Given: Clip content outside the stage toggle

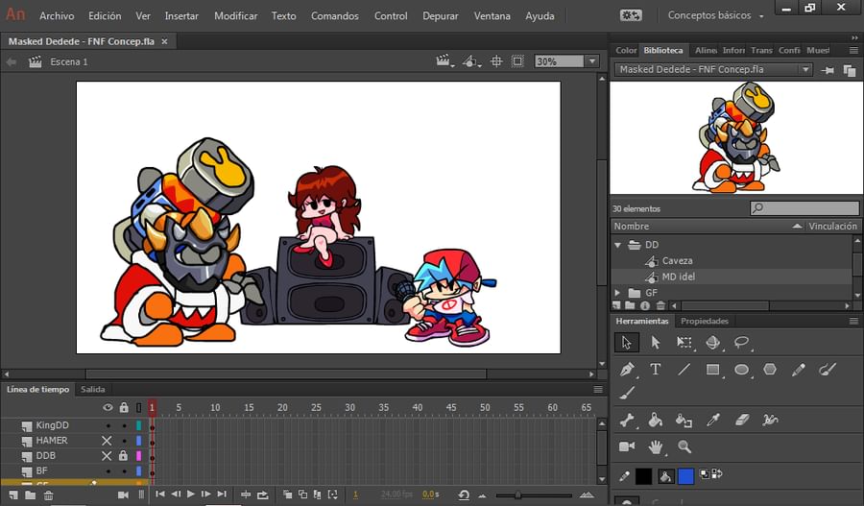Looking at the screenshot, I should [x=517, y=61].
